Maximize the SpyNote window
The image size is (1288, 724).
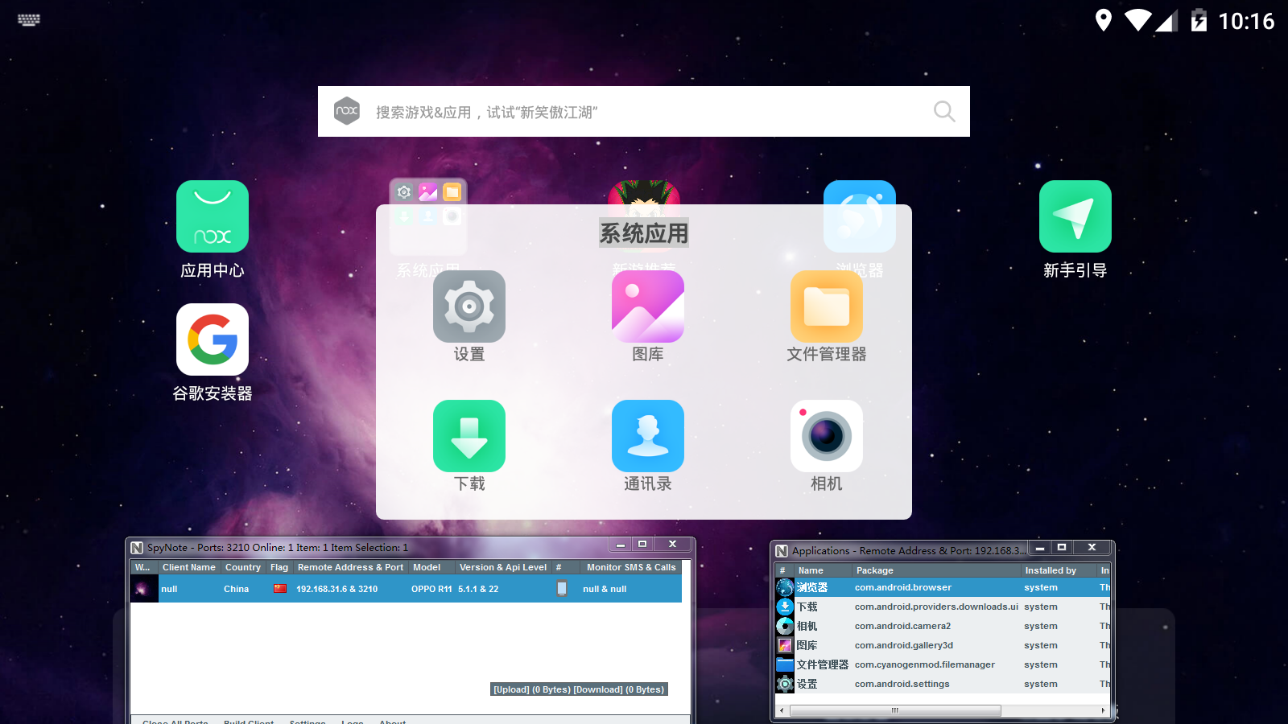pyautogui.click(x=642, y=545)
